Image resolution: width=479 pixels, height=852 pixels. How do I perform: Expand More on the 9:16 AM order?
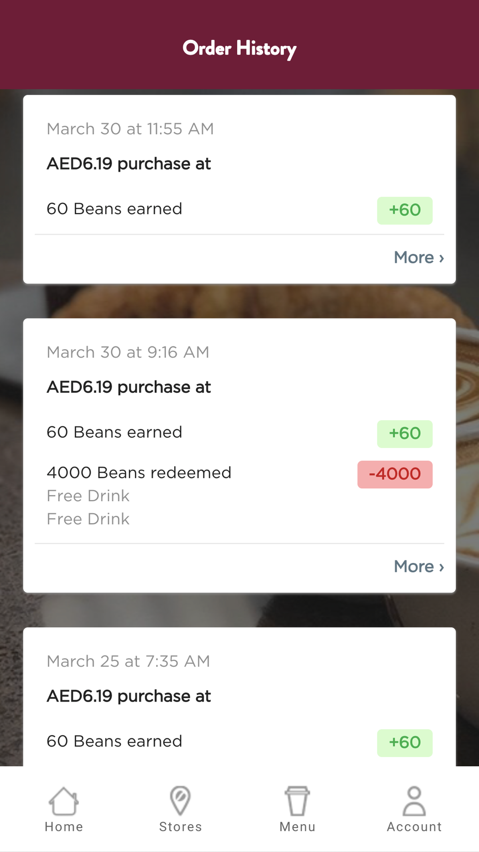point(419,567)
